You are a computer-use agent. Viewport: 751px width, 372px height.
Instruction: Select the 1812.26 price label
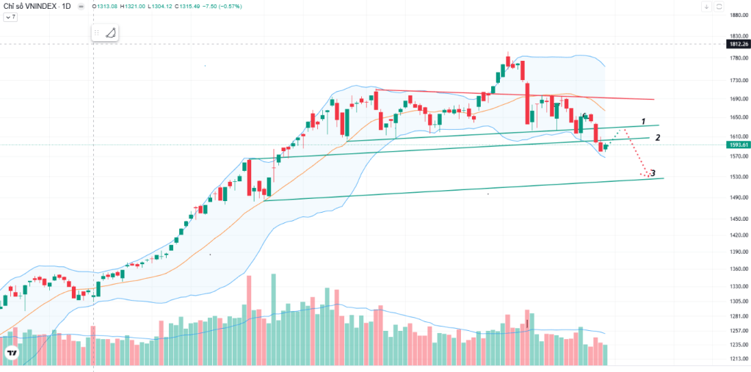[738, 44]
